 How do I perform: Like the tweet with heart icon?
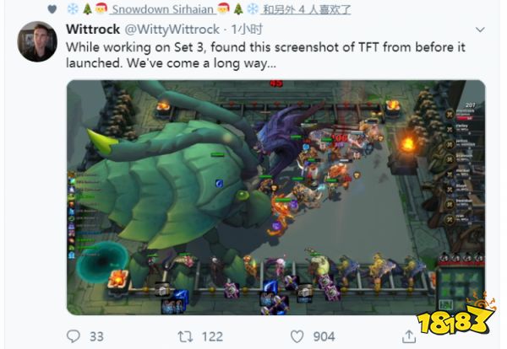coord(297,336)
